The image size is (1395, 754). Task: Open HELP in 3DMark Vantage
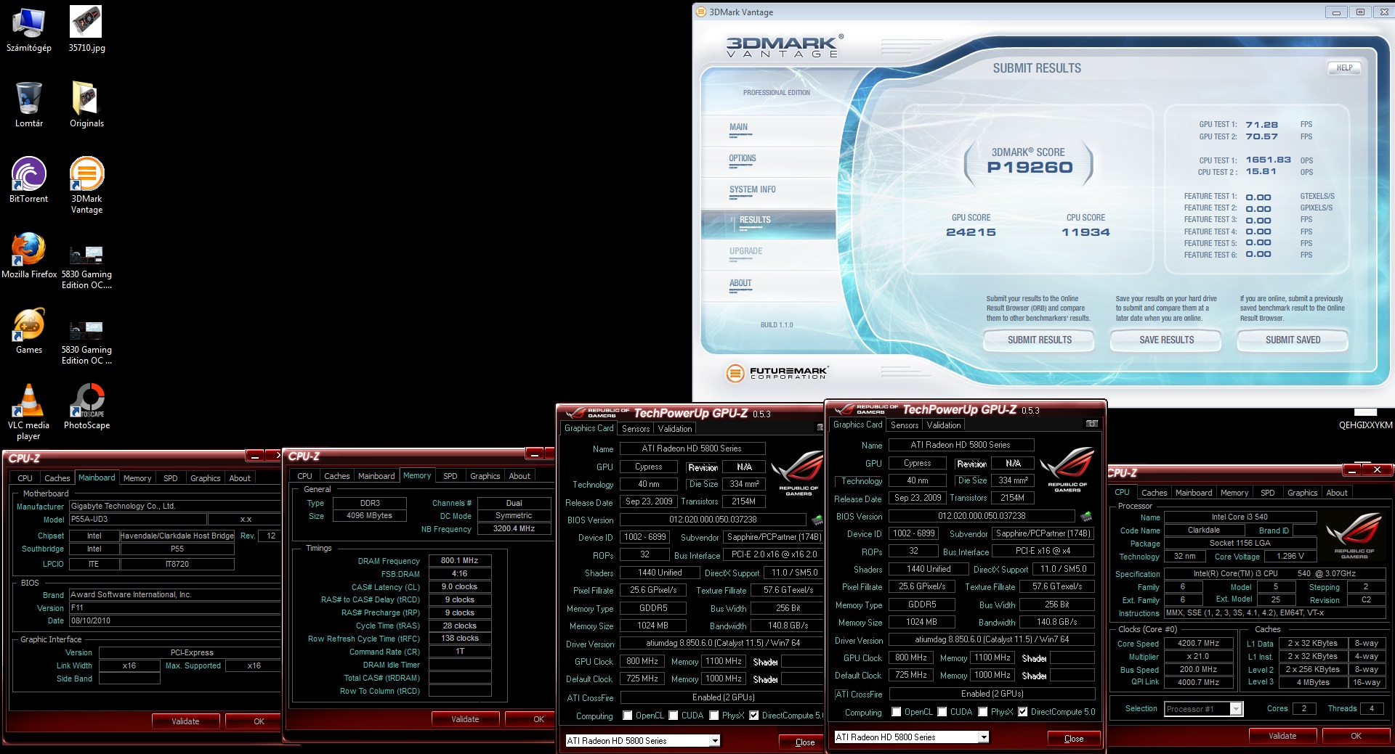tap(1345, 67)
